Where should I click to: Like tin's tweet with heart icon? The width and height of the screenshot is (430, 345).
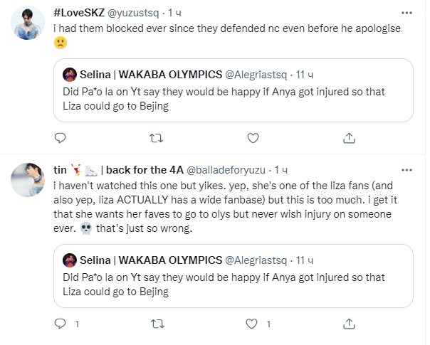(x=252, y=324)
